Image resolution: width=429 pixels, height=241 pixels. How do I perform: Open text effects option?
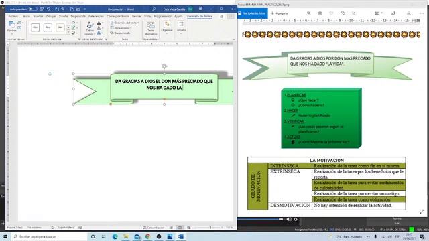99,33
